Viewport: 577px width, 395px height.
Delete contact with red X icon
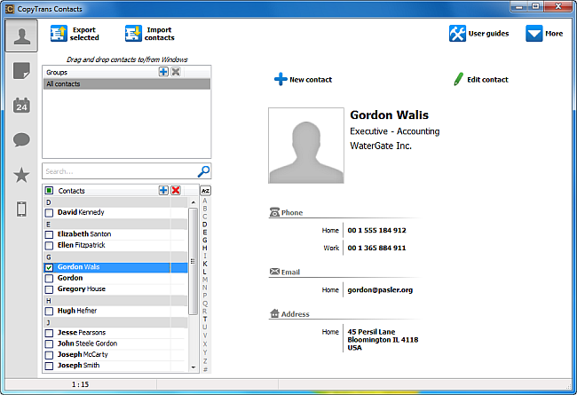[x=176, y=190]
